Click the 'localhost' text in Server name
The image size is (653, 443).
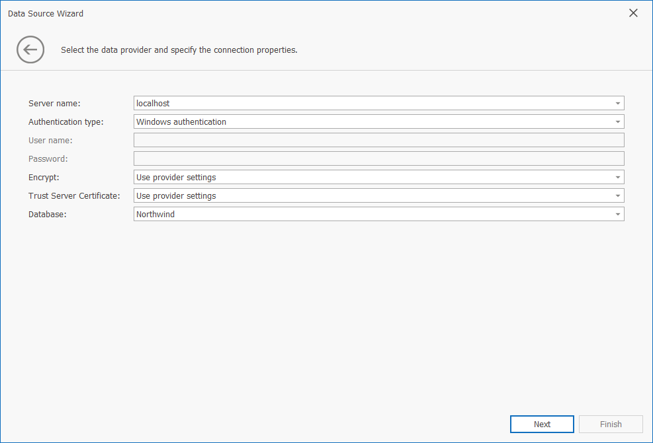(153, 104)
